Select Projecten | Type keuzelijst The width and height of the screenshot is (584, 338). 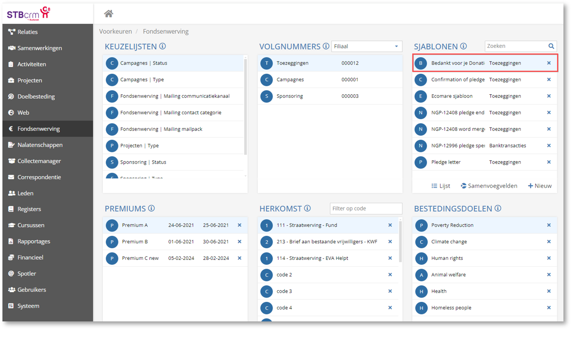[173, 146]
